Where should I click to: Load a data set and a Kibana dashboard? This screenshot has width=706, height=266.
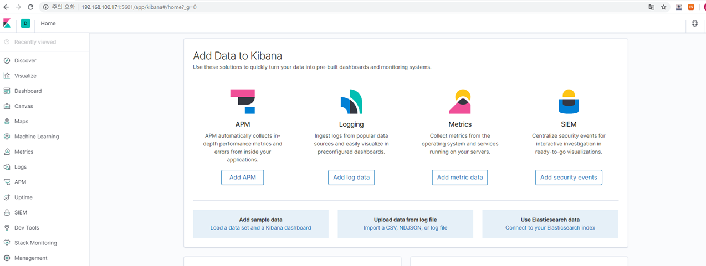pyautogui.click(x=260, y=228)
